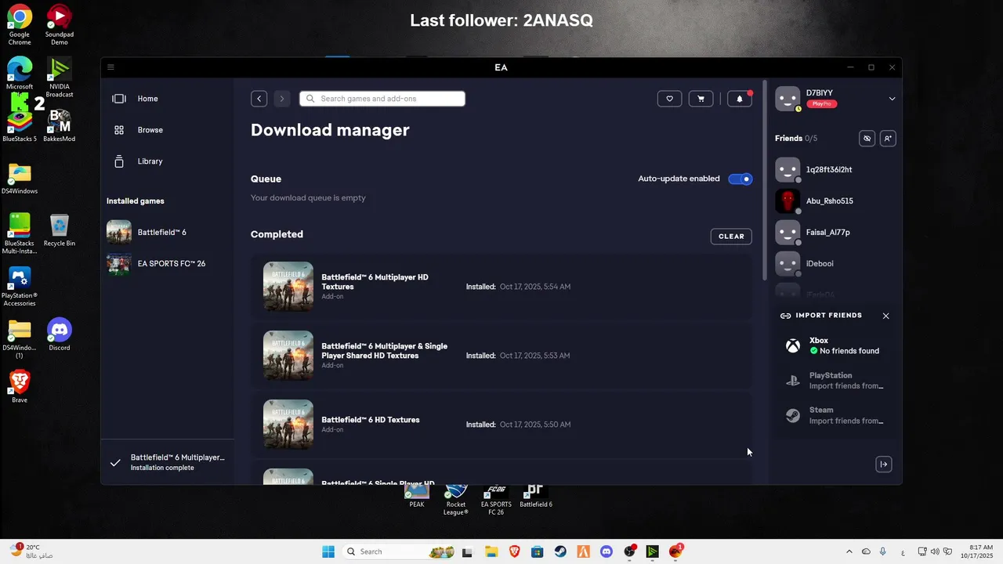Open BakkesMod desktop icon
1003x564 pixels.
click(x=60, y=125)
